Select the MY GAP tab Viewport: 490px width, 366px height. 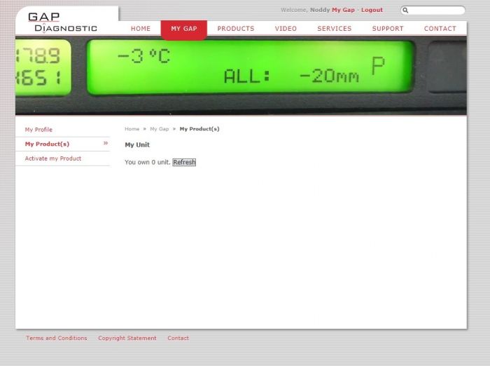click(184, 29)
